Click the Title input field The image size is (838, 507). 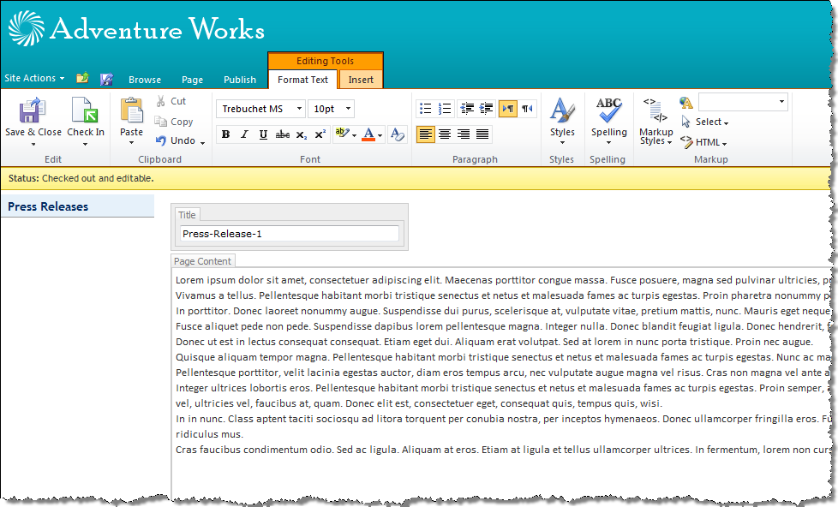(x=290, y=234)
